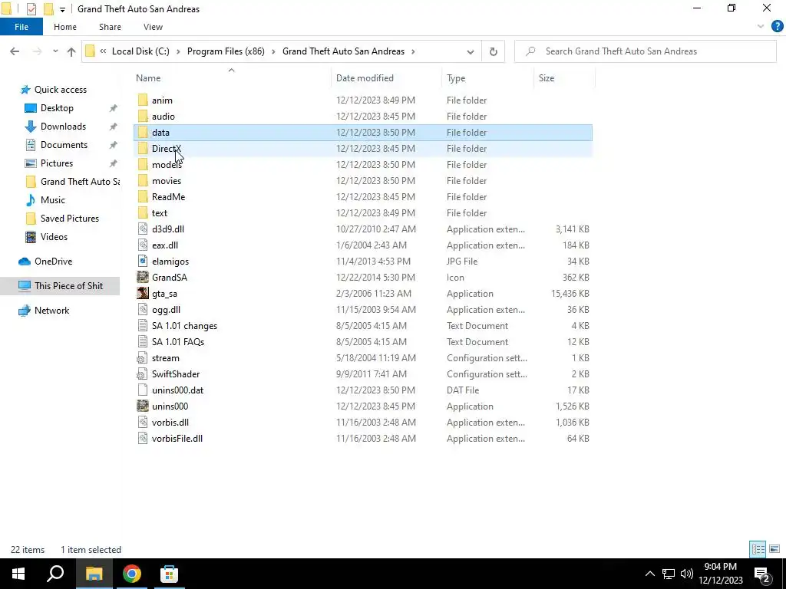Open notification center with 2 alerts

[762, 574]
